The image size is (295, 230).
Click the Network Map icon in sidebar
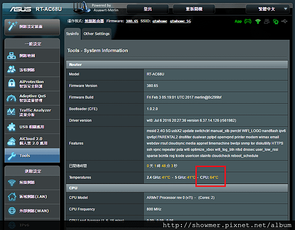[11, 56]
